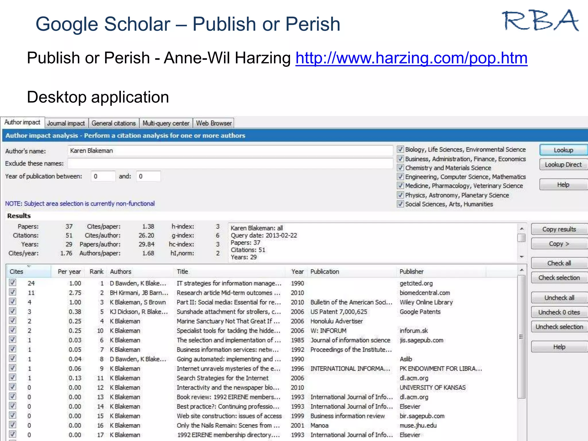Click the first publication year field
The image size is (588, 441).
click(x=103, y=176)
